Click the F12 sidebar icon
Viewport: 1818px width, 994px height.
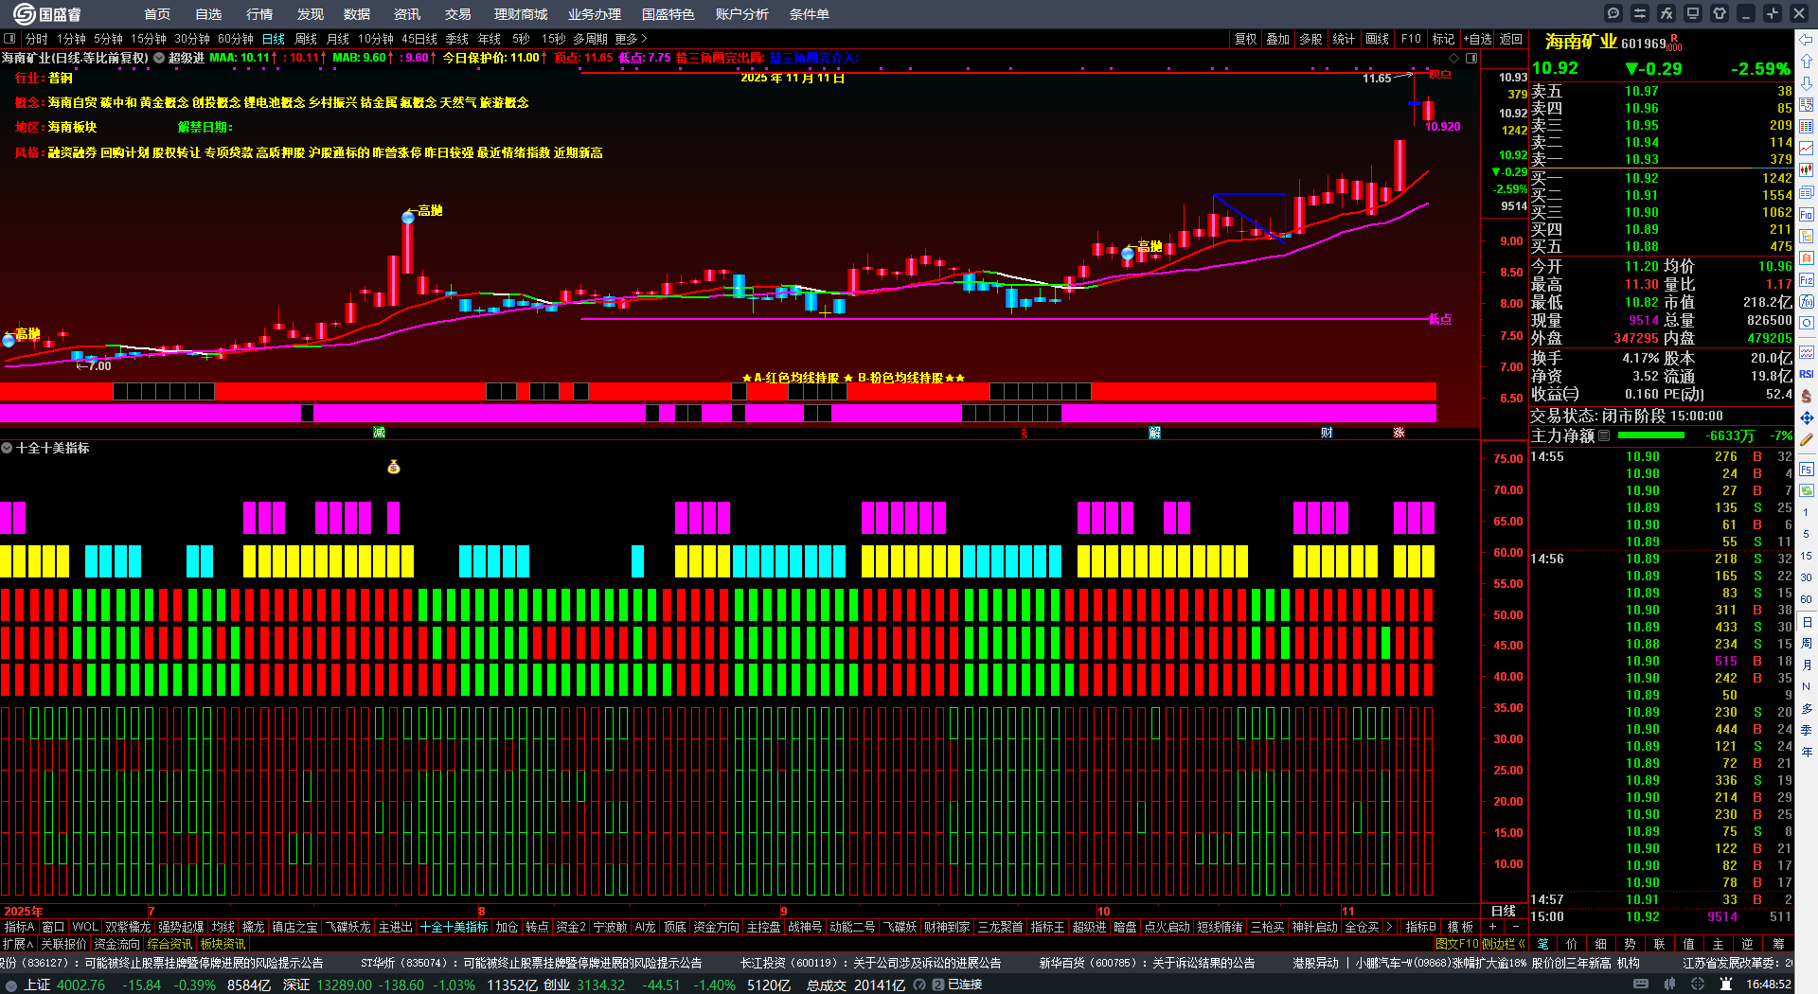[1807, 280]
